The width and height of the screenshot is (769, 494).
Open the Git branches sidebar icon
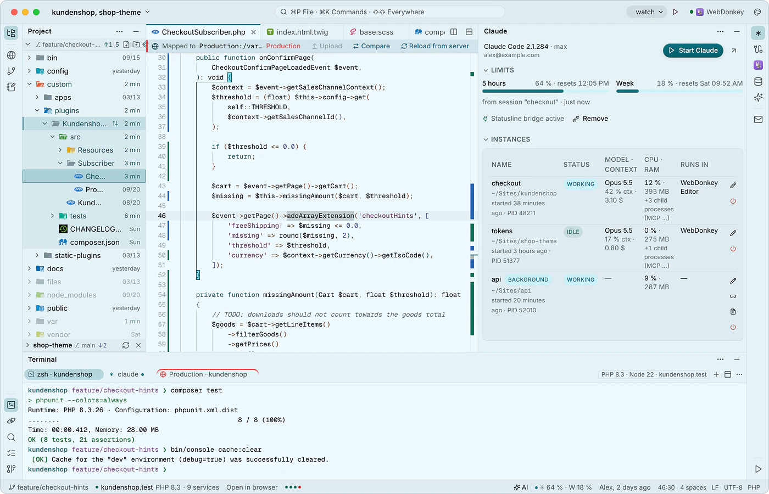[x=11, y=71]
